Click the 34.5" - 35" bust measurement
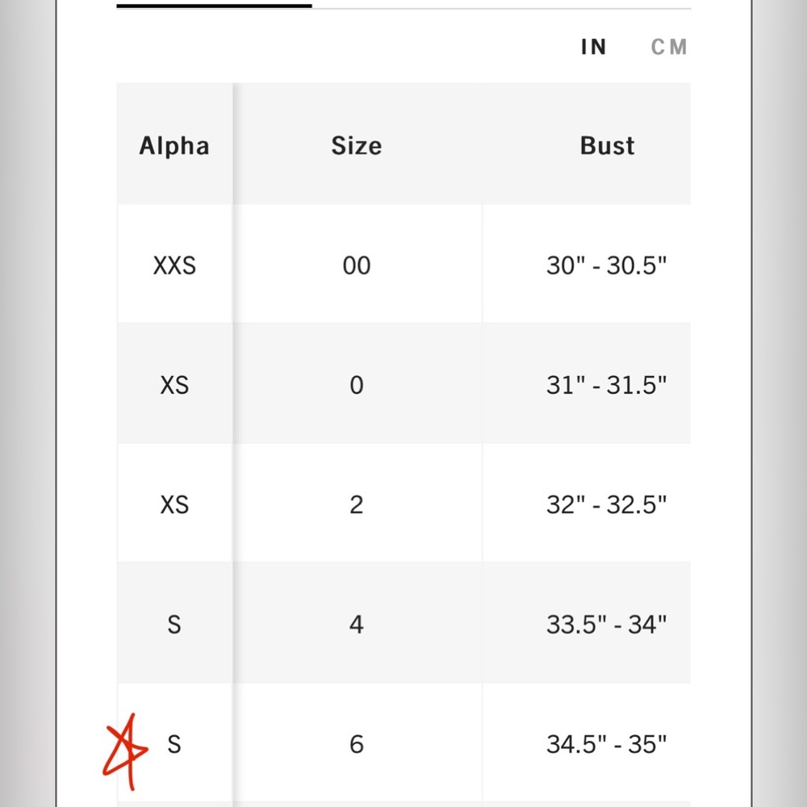Image resolution: width=807 pixels, height=807 pixels. point(607,743)
